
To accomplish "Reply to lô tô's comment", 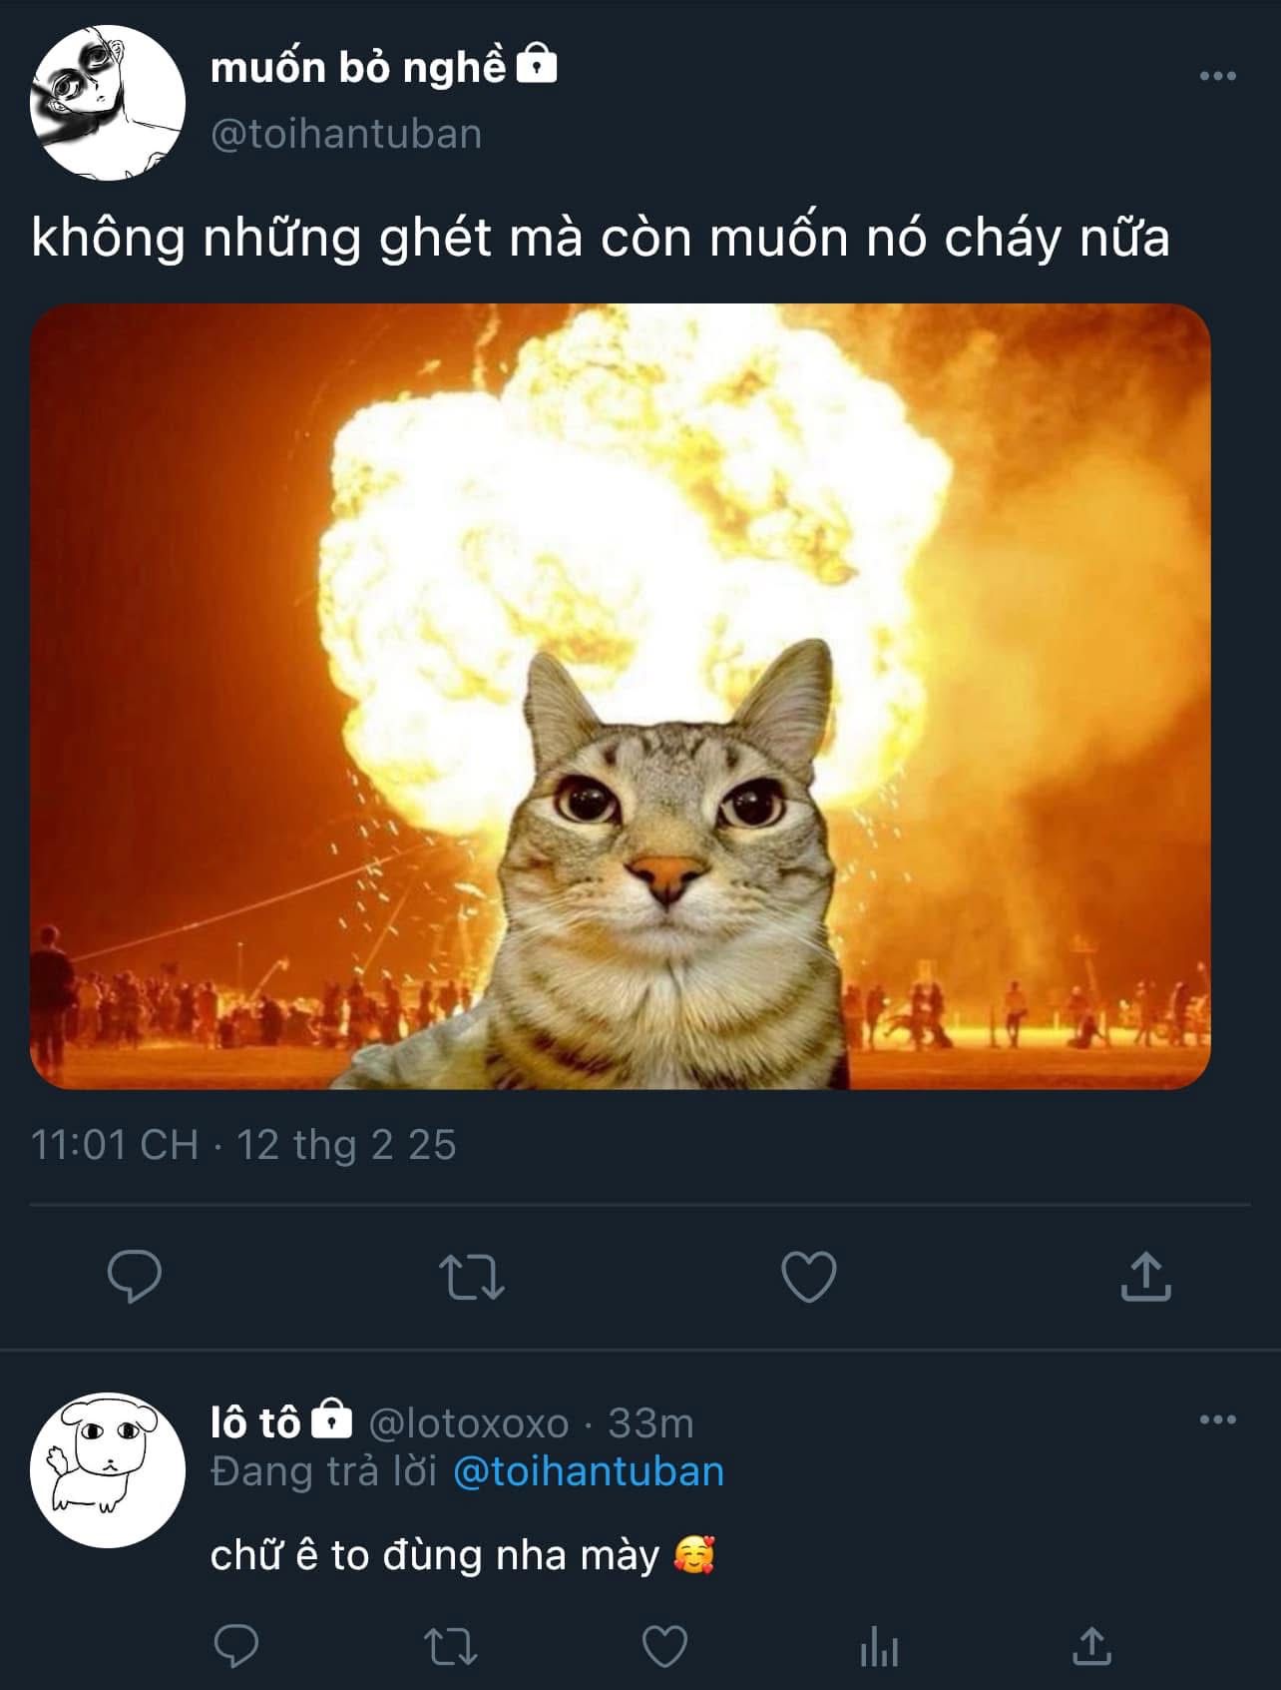I will 236,1646.
